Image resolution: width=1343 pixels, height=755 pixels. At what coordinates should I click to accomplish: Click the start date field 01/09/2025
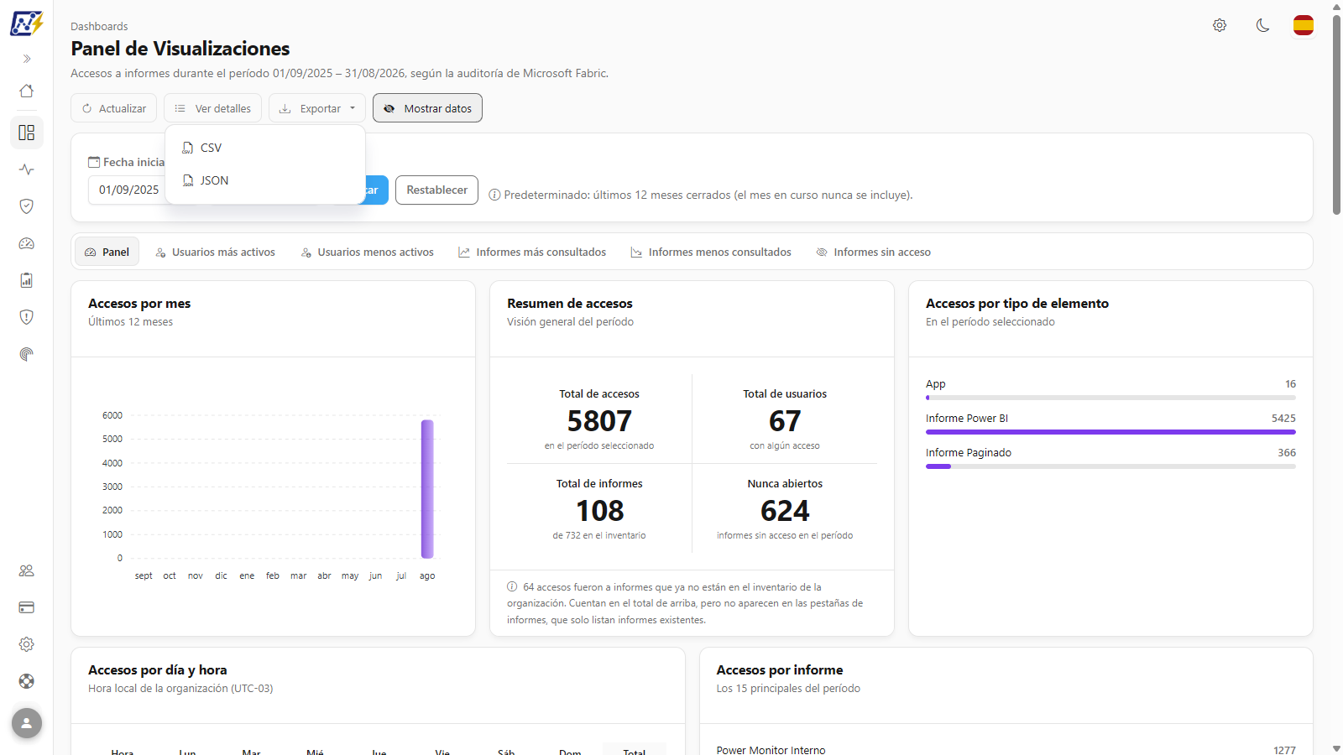(128, 190)
